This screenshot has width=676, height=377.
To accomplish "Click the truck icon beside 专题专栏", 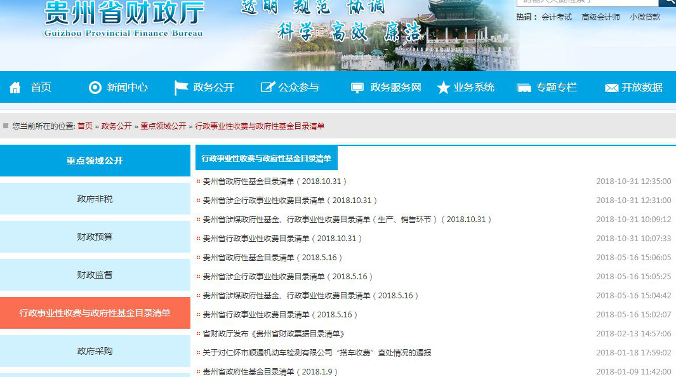I will (x=524, y=88).
